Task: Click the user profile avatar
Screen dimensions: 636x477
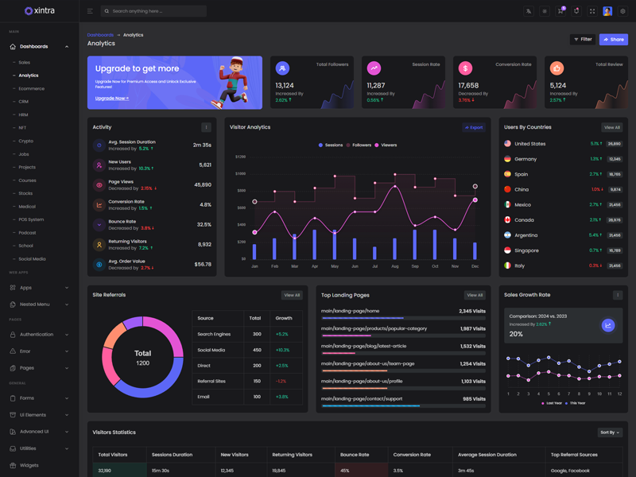Action: click(x=607, y=11)
